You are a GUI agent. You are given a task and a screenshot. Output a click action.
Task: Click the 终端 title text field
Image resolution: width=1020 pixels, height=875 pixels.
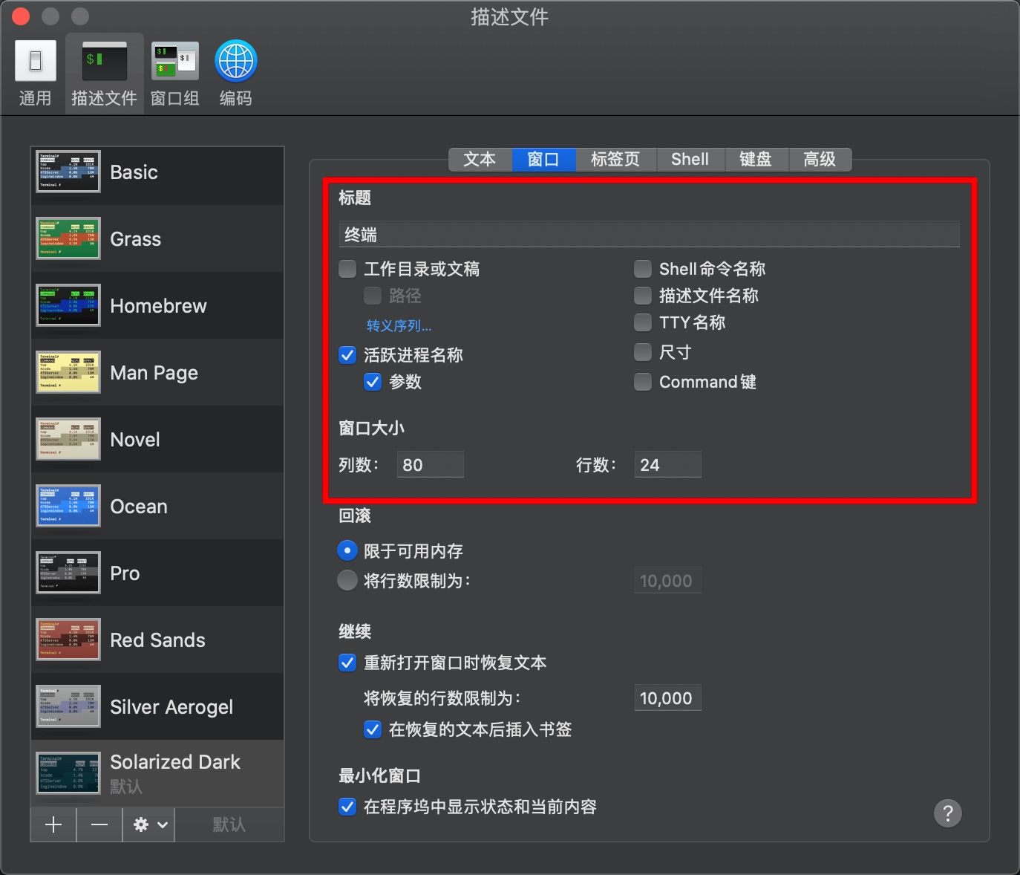pos(649,235)
